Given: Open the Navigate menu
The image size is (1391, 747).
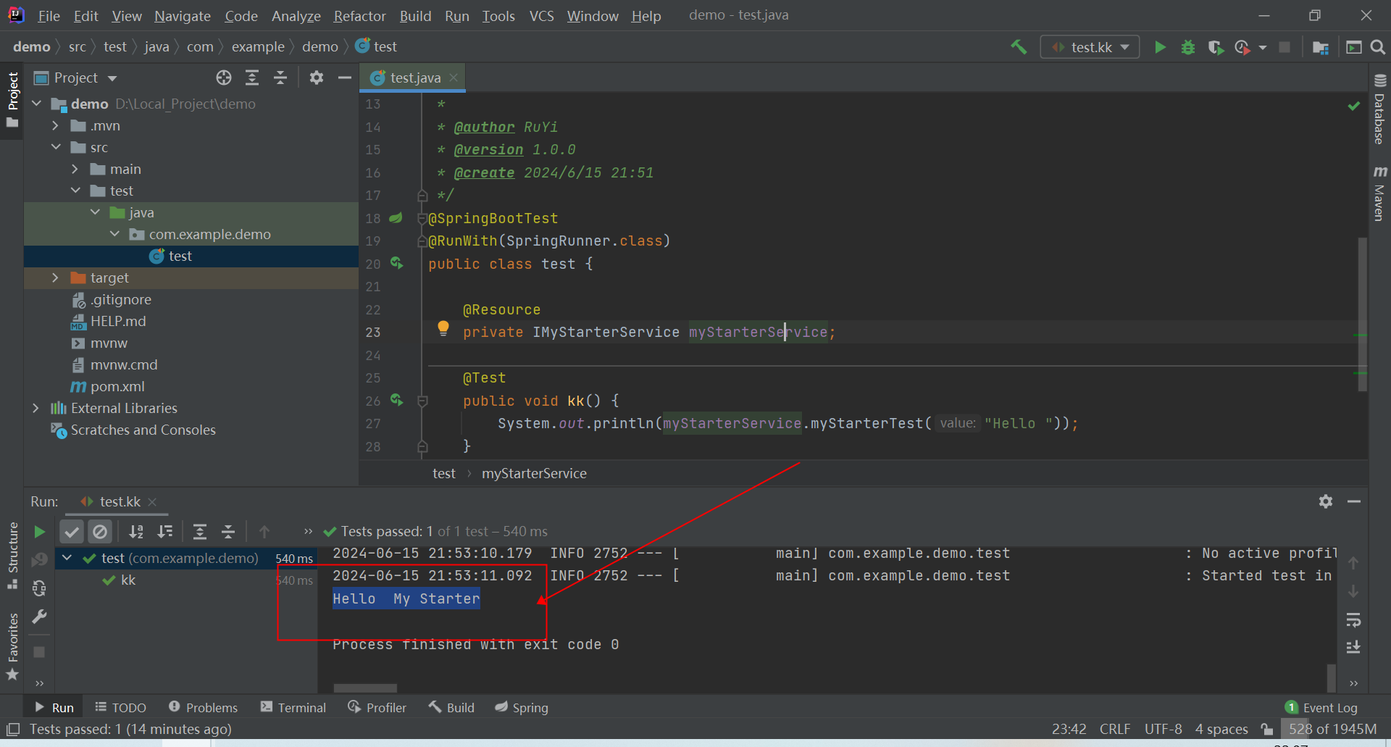Looking at the screenshot, I should pos(182,15).
